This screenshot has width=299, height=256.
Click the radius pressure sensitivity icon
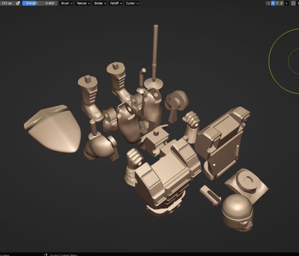click(18, 3)
